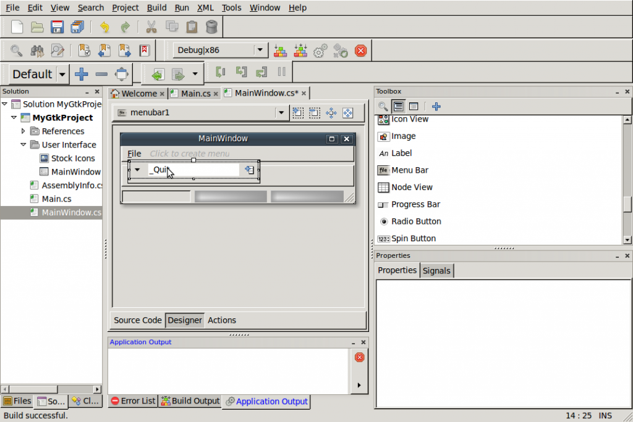Click the Solution pad horizontal scrollbar
Screen dimensions: 633x422
tap(51, 389)
